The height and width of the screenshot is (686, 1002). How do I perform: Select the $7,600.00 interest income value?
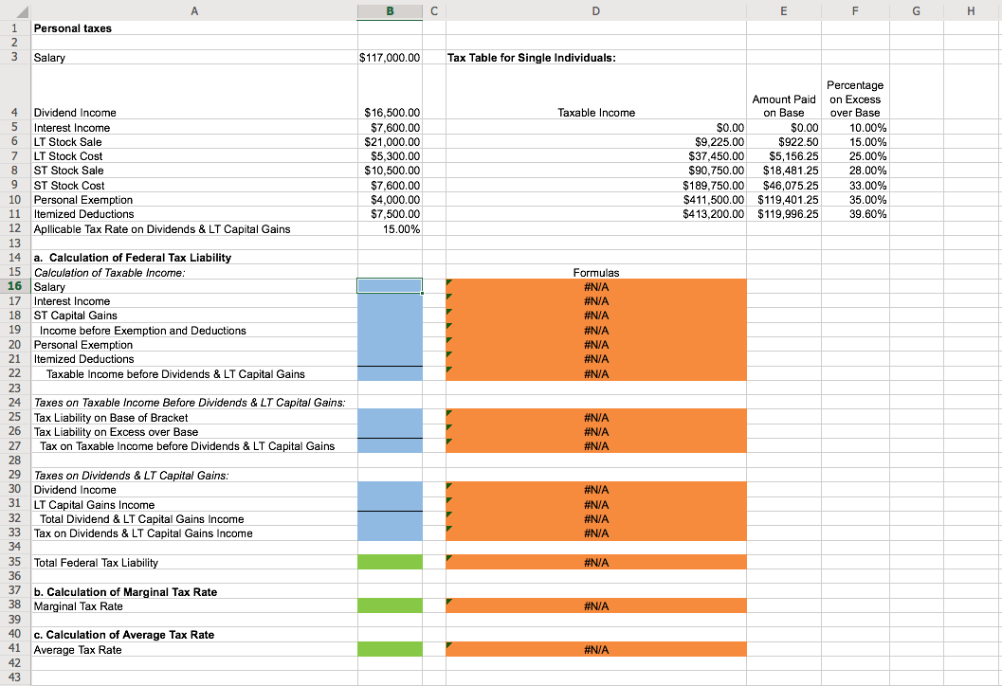point(390,127)
